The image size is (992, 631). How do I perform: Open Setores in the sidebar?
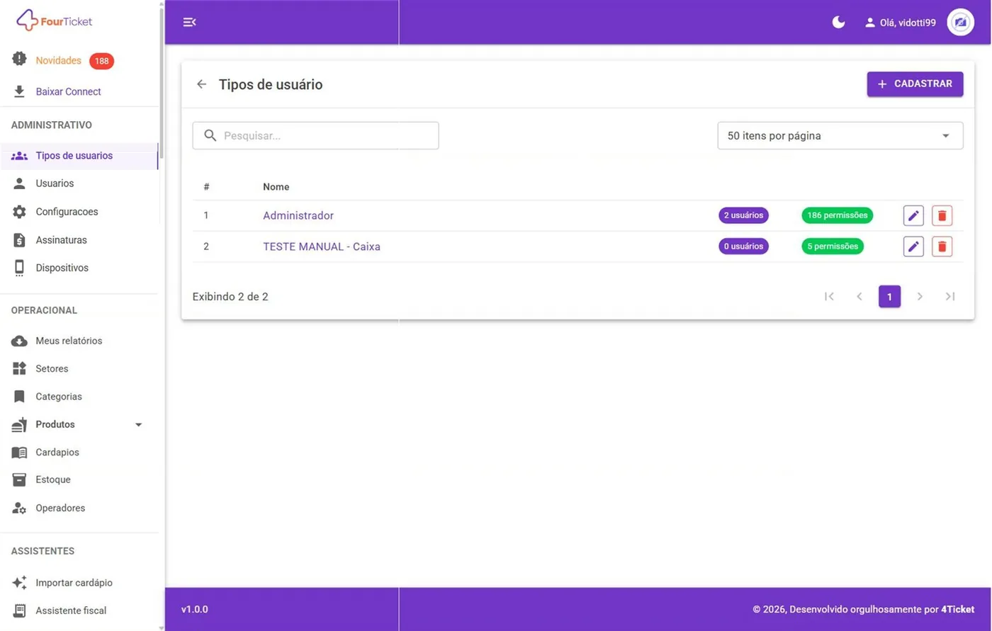52,368
